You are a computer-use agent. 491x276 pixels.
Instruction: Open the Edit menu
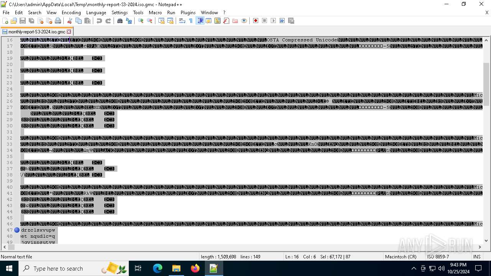click(19, 12)
